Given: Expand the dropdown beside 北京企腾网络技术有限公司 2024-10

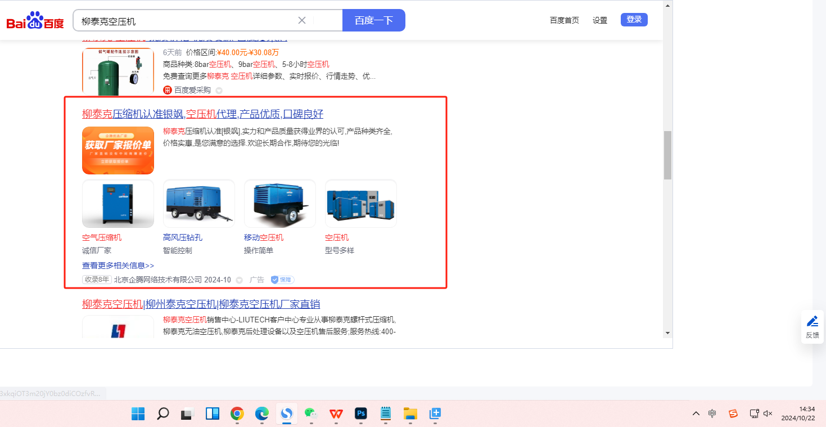Looking at the screenshot, I should pyautogui.click(x=239, y=280).
